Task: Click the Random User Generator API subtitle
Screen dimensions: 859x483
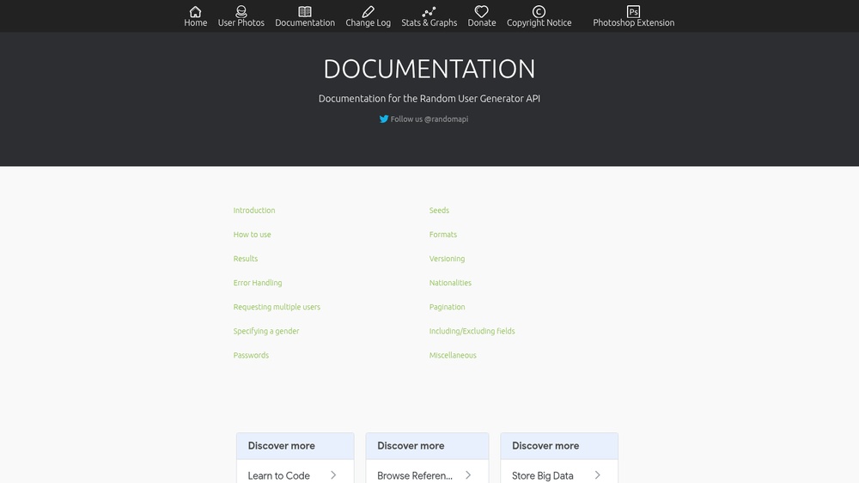Action: (429, 99)
